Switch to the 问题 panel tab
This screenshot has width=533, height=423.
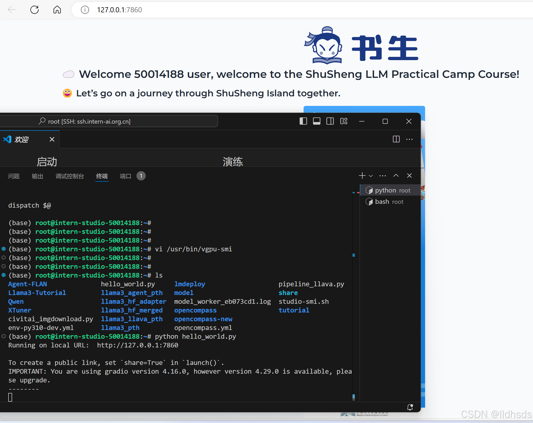point(14,176)
